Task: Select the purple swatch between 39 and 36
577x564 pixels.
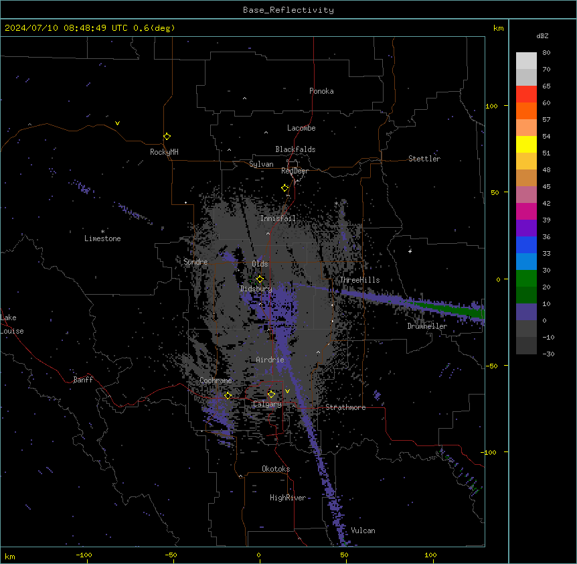Action: (526, 228)
